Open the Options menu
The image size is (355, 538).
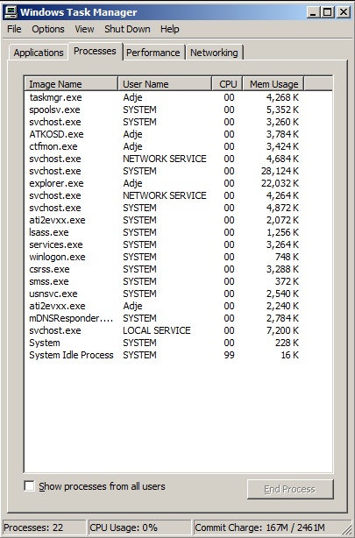click(x=48, y=29)
